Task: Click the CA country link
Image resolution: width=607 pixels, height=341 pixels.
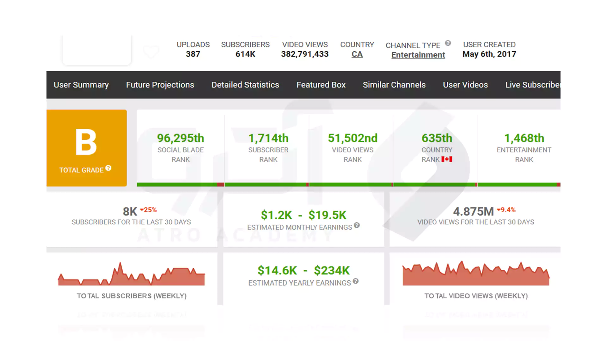Action: click(x=357, y=54)
